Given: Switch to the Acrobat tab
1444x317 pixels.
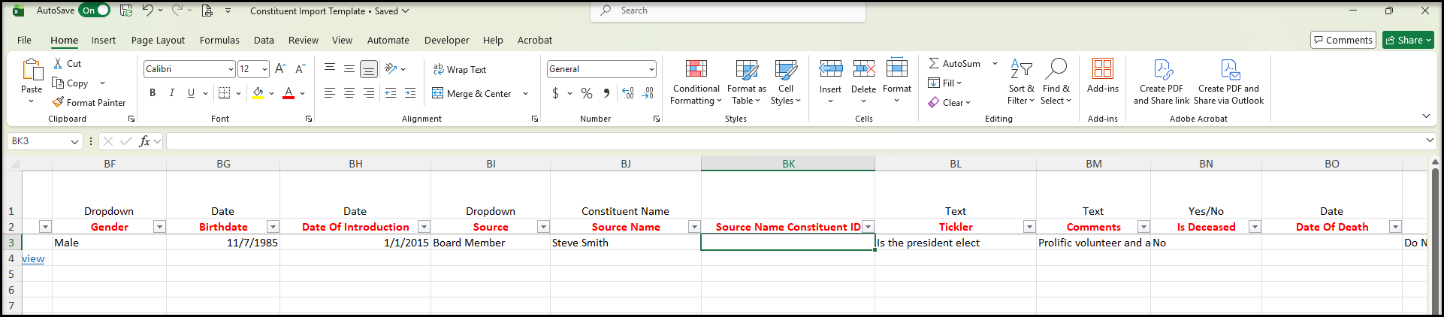Looking at the screenshot, I should 535,40.
